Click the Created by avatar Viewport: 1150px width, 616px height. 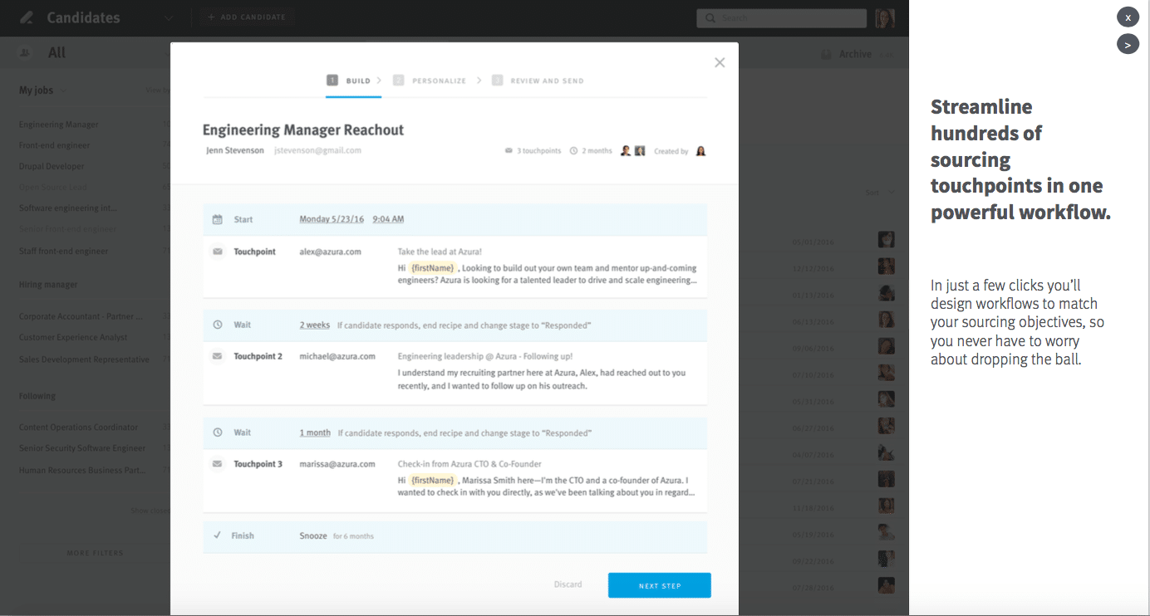coord(700,151)
